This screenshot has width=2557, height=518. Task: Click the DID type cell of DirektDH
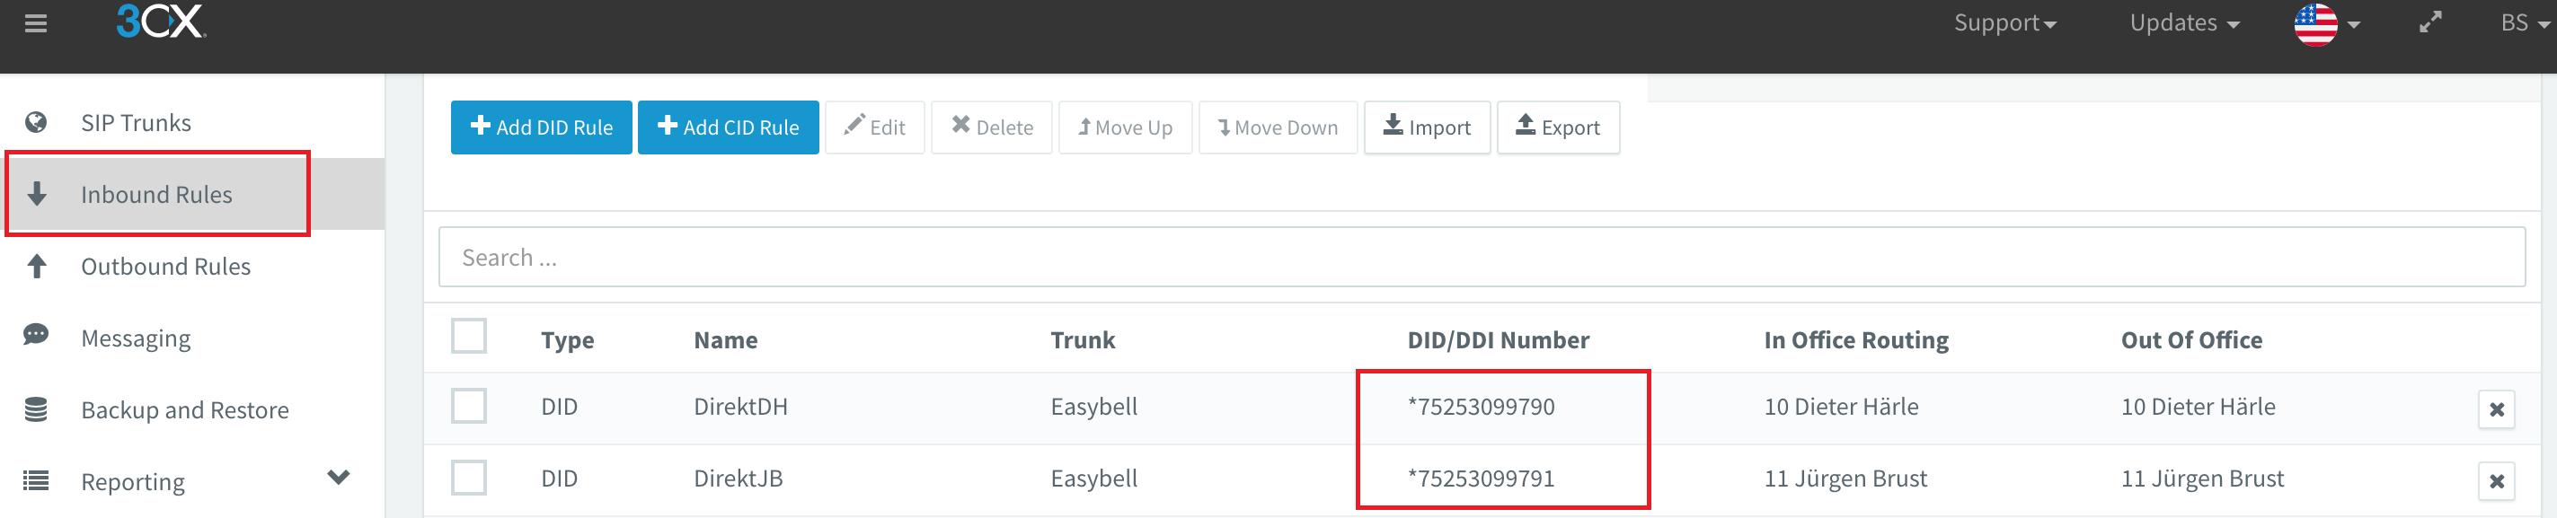click(x=559, y=406)
